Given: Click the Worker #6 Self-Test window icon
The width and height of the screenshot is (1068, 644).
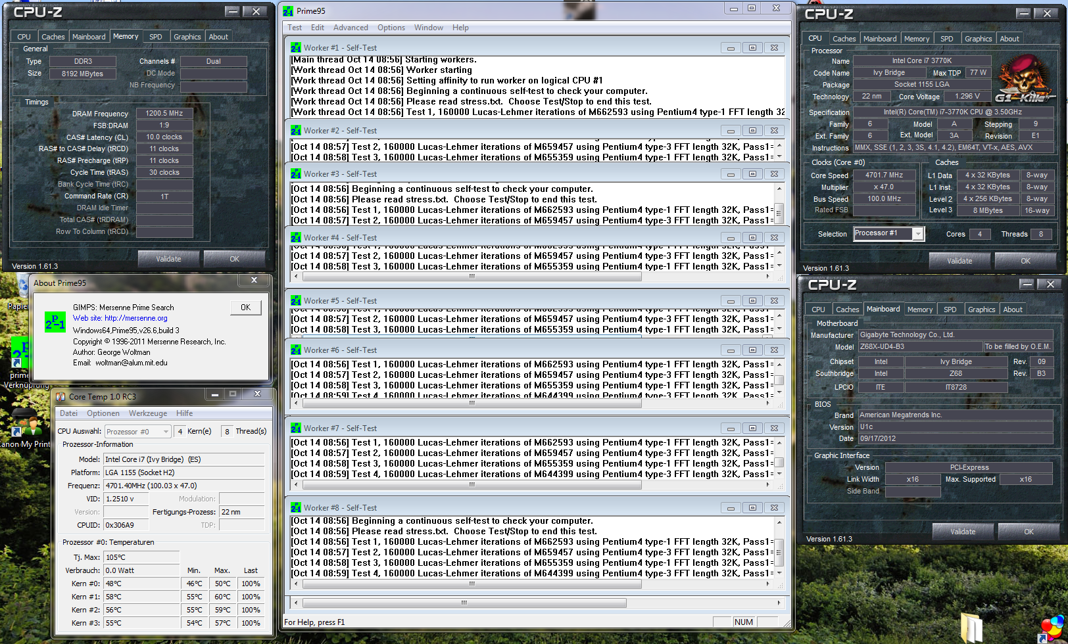Looking at the screenshot, I should 296,350.
